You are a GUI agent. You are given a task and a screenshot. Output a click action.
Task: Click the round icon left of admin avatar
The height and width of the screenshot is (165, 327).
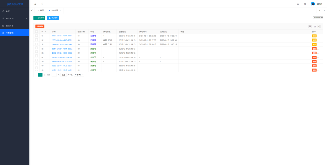[x=305, y=4]
